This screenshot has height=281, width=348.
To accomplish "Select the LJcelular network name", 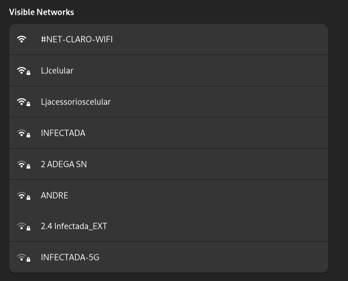I will click(x=57, y=70).
